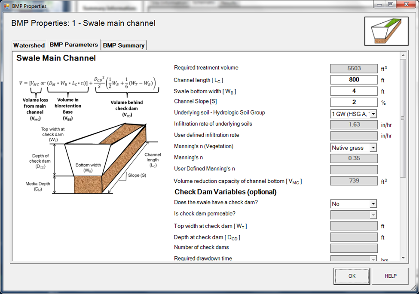Close the BMP Properties dialog
Image resolution: width=419 pixels, height=294 pixels.
[405, 4]
